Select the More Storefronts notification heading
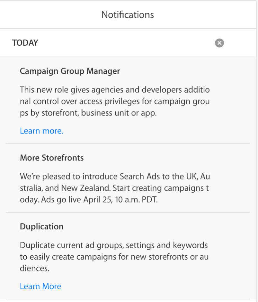This screenshot has height=302, width=258. click(52, 158)
